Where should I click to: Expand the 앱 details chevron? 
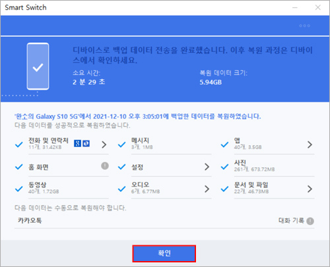310,144
